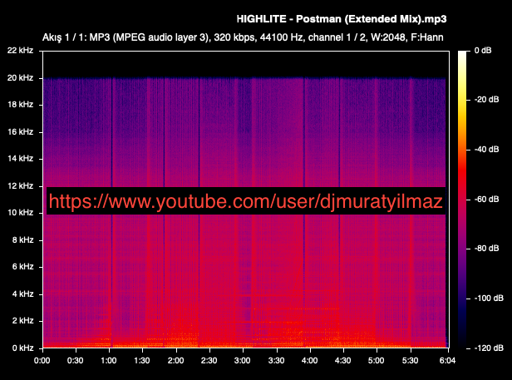The height and width of the screenshot is (380, 512).
Task: Click the 14 kHz axis label
Action: [20, 159]
